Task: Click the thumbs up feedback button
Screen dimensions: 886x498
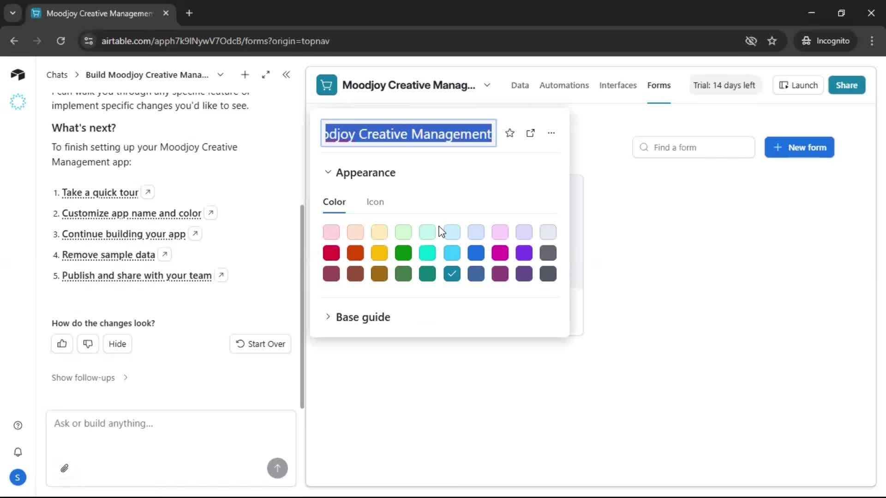Action: (62, 344)
